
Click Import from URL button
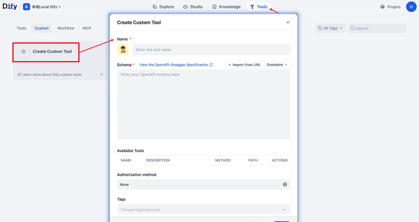(244, 65)
